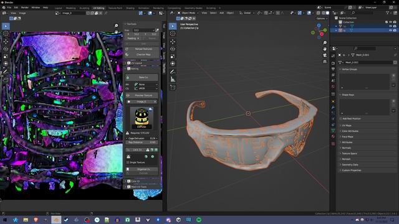This screenshot has height=224, width=399.
Task: Expand the UV Layout panel in TexTools
Action: point(142,63)
